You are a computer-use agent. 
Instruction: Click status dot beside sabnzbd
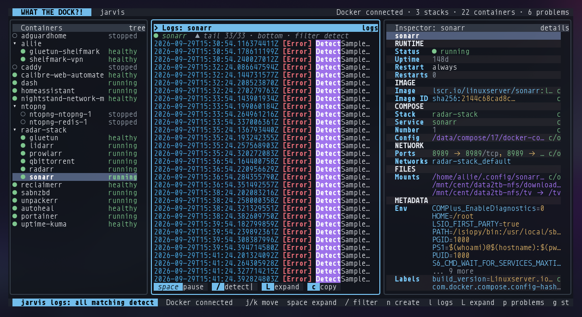click(x=15, y=193)
